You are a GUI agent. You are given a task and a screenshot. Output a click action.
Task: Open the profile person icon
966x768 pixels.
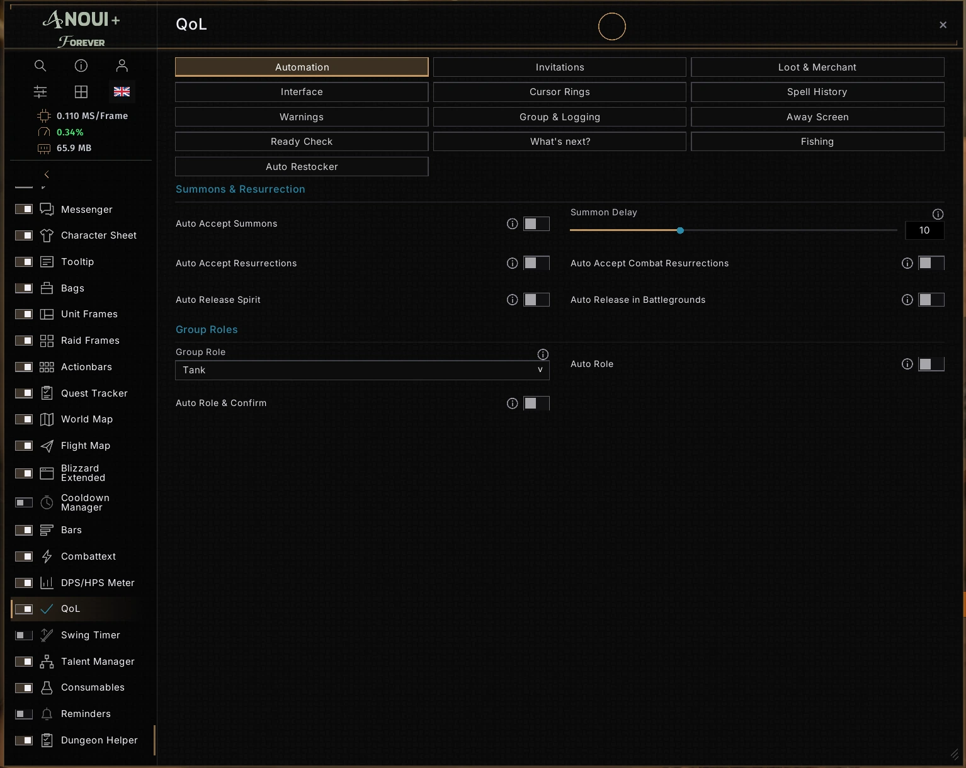point(122,65)
